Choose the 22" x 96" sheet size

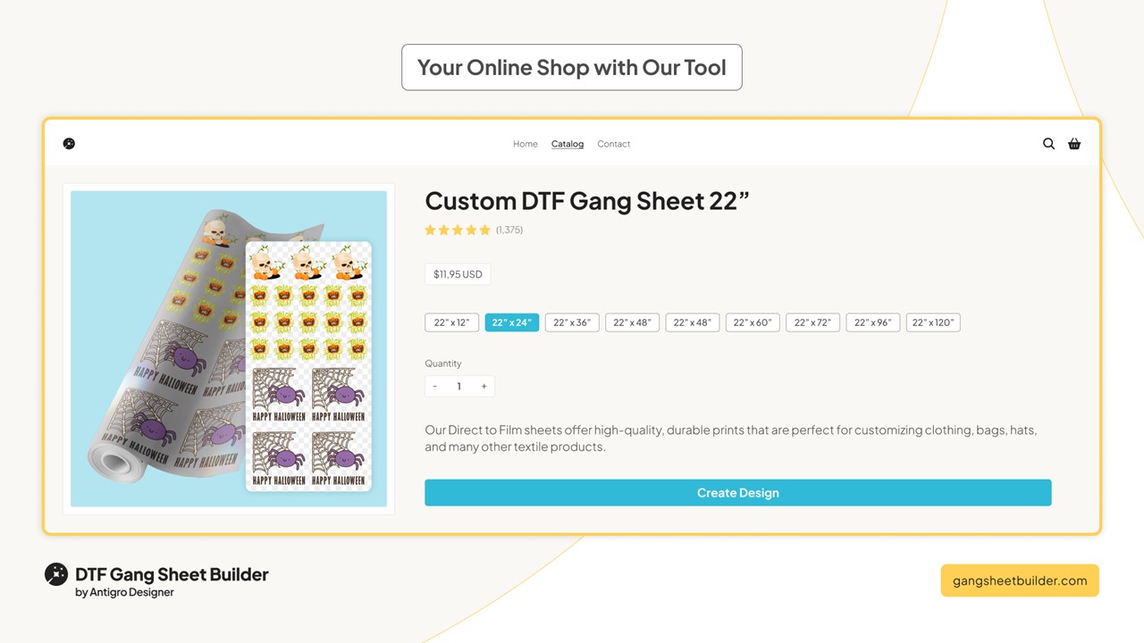click(x=873, y=322)
